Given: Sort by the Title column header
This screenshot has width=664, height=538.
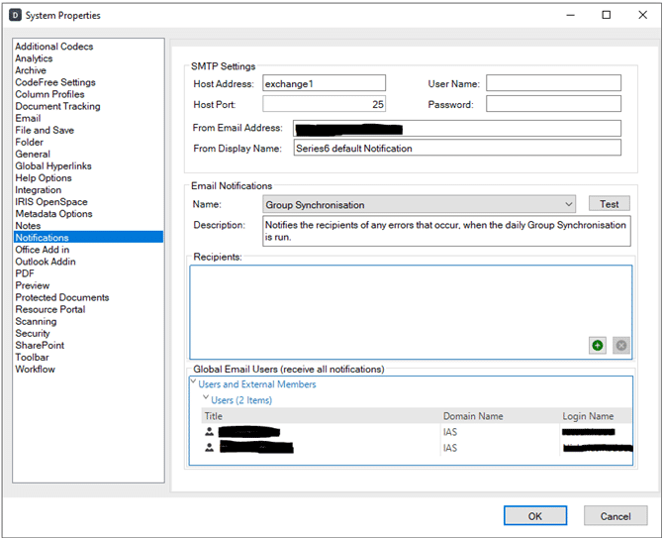Looking at the screenshot, I should pyautogui.click(x=322, y=416).
